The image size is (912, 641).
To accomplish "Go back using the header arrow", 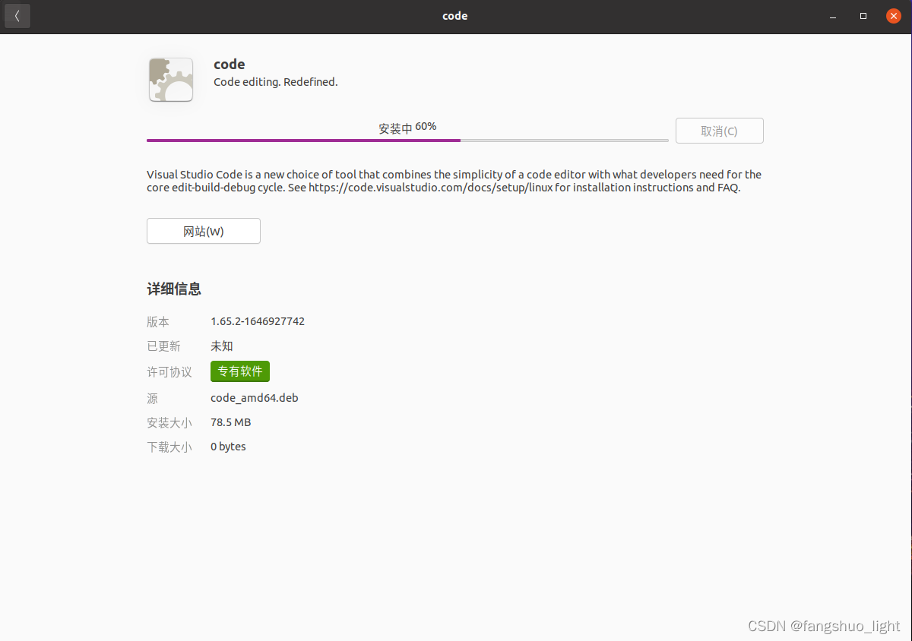I will (17, 16).
